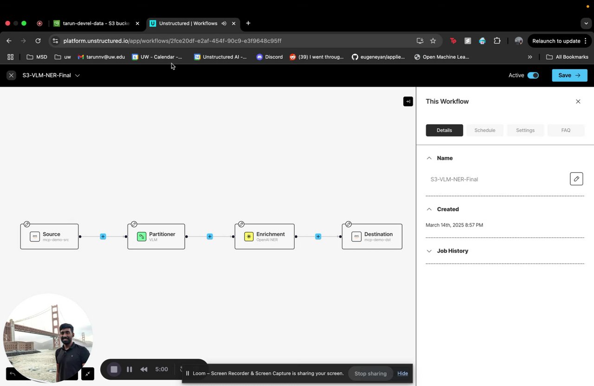This screenshot has width=594, height=386.
Task: Open the tab search dropdown arrow
Action: click(586, 23)
